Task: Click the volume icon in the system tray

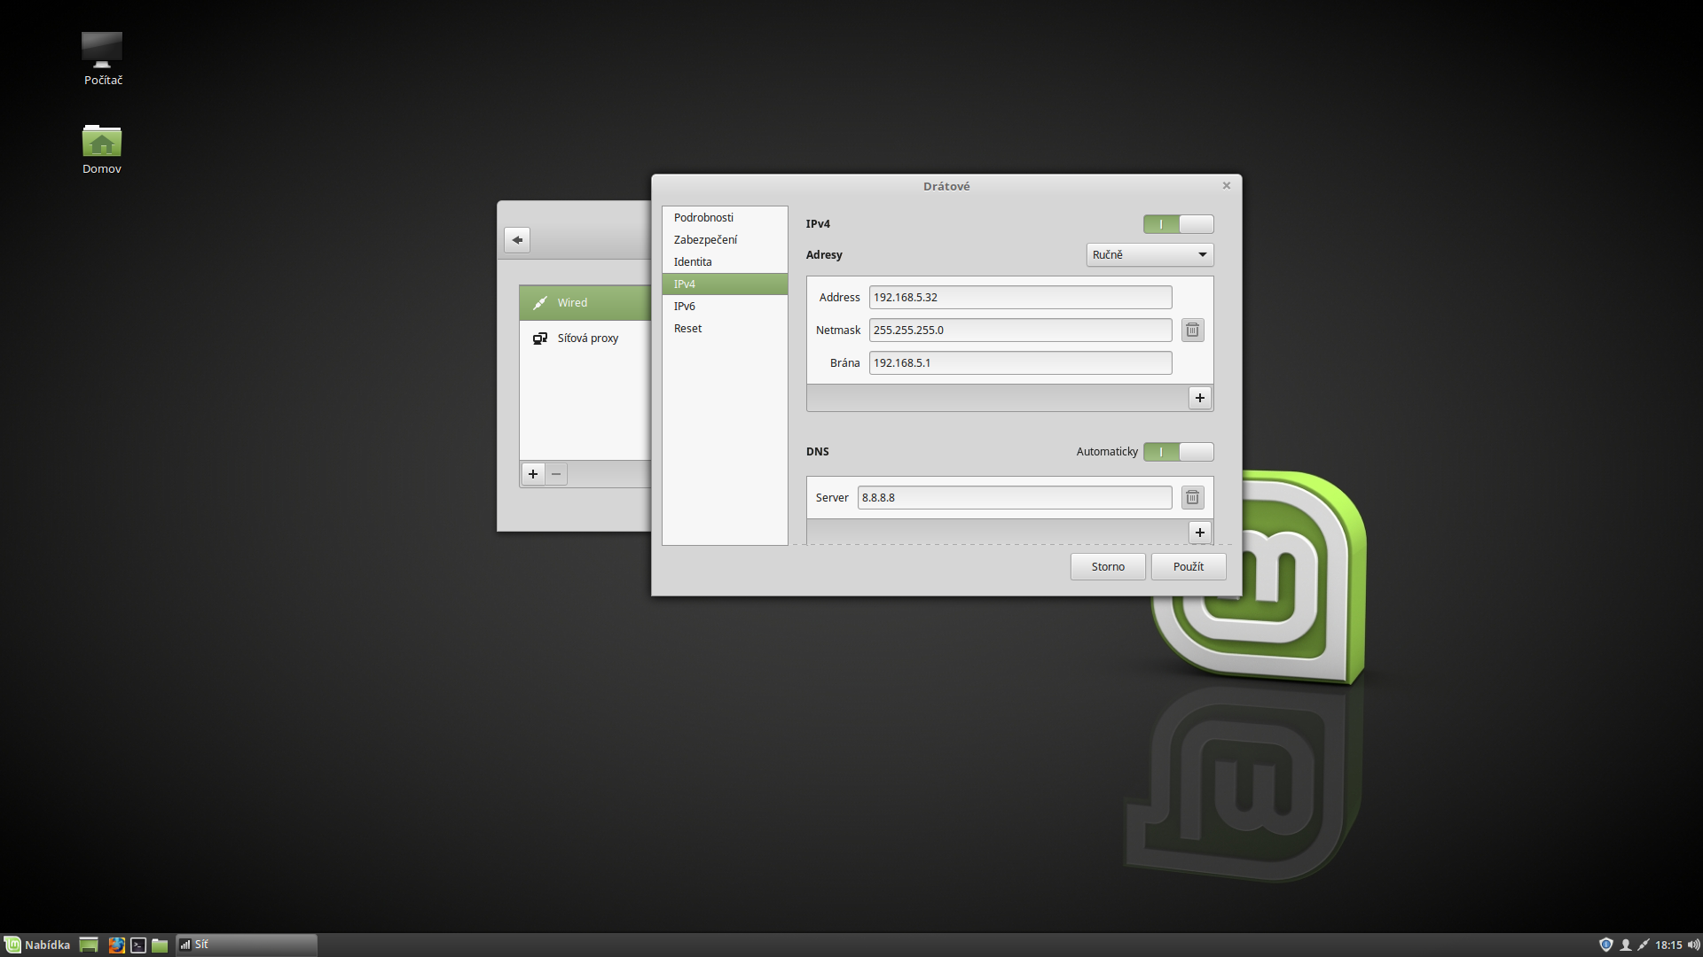Action: tap(1693, 945)
